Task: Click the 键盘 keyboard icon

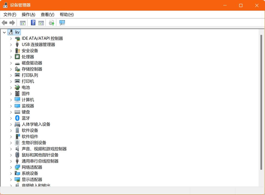Action: (x=17, y=112)
